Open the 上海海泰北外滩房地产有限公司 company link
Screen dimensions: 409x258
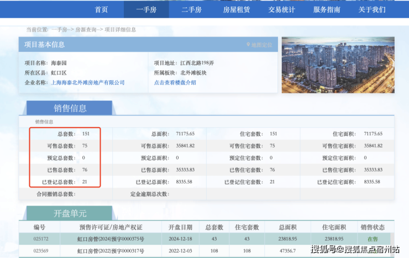pos(88,82)
